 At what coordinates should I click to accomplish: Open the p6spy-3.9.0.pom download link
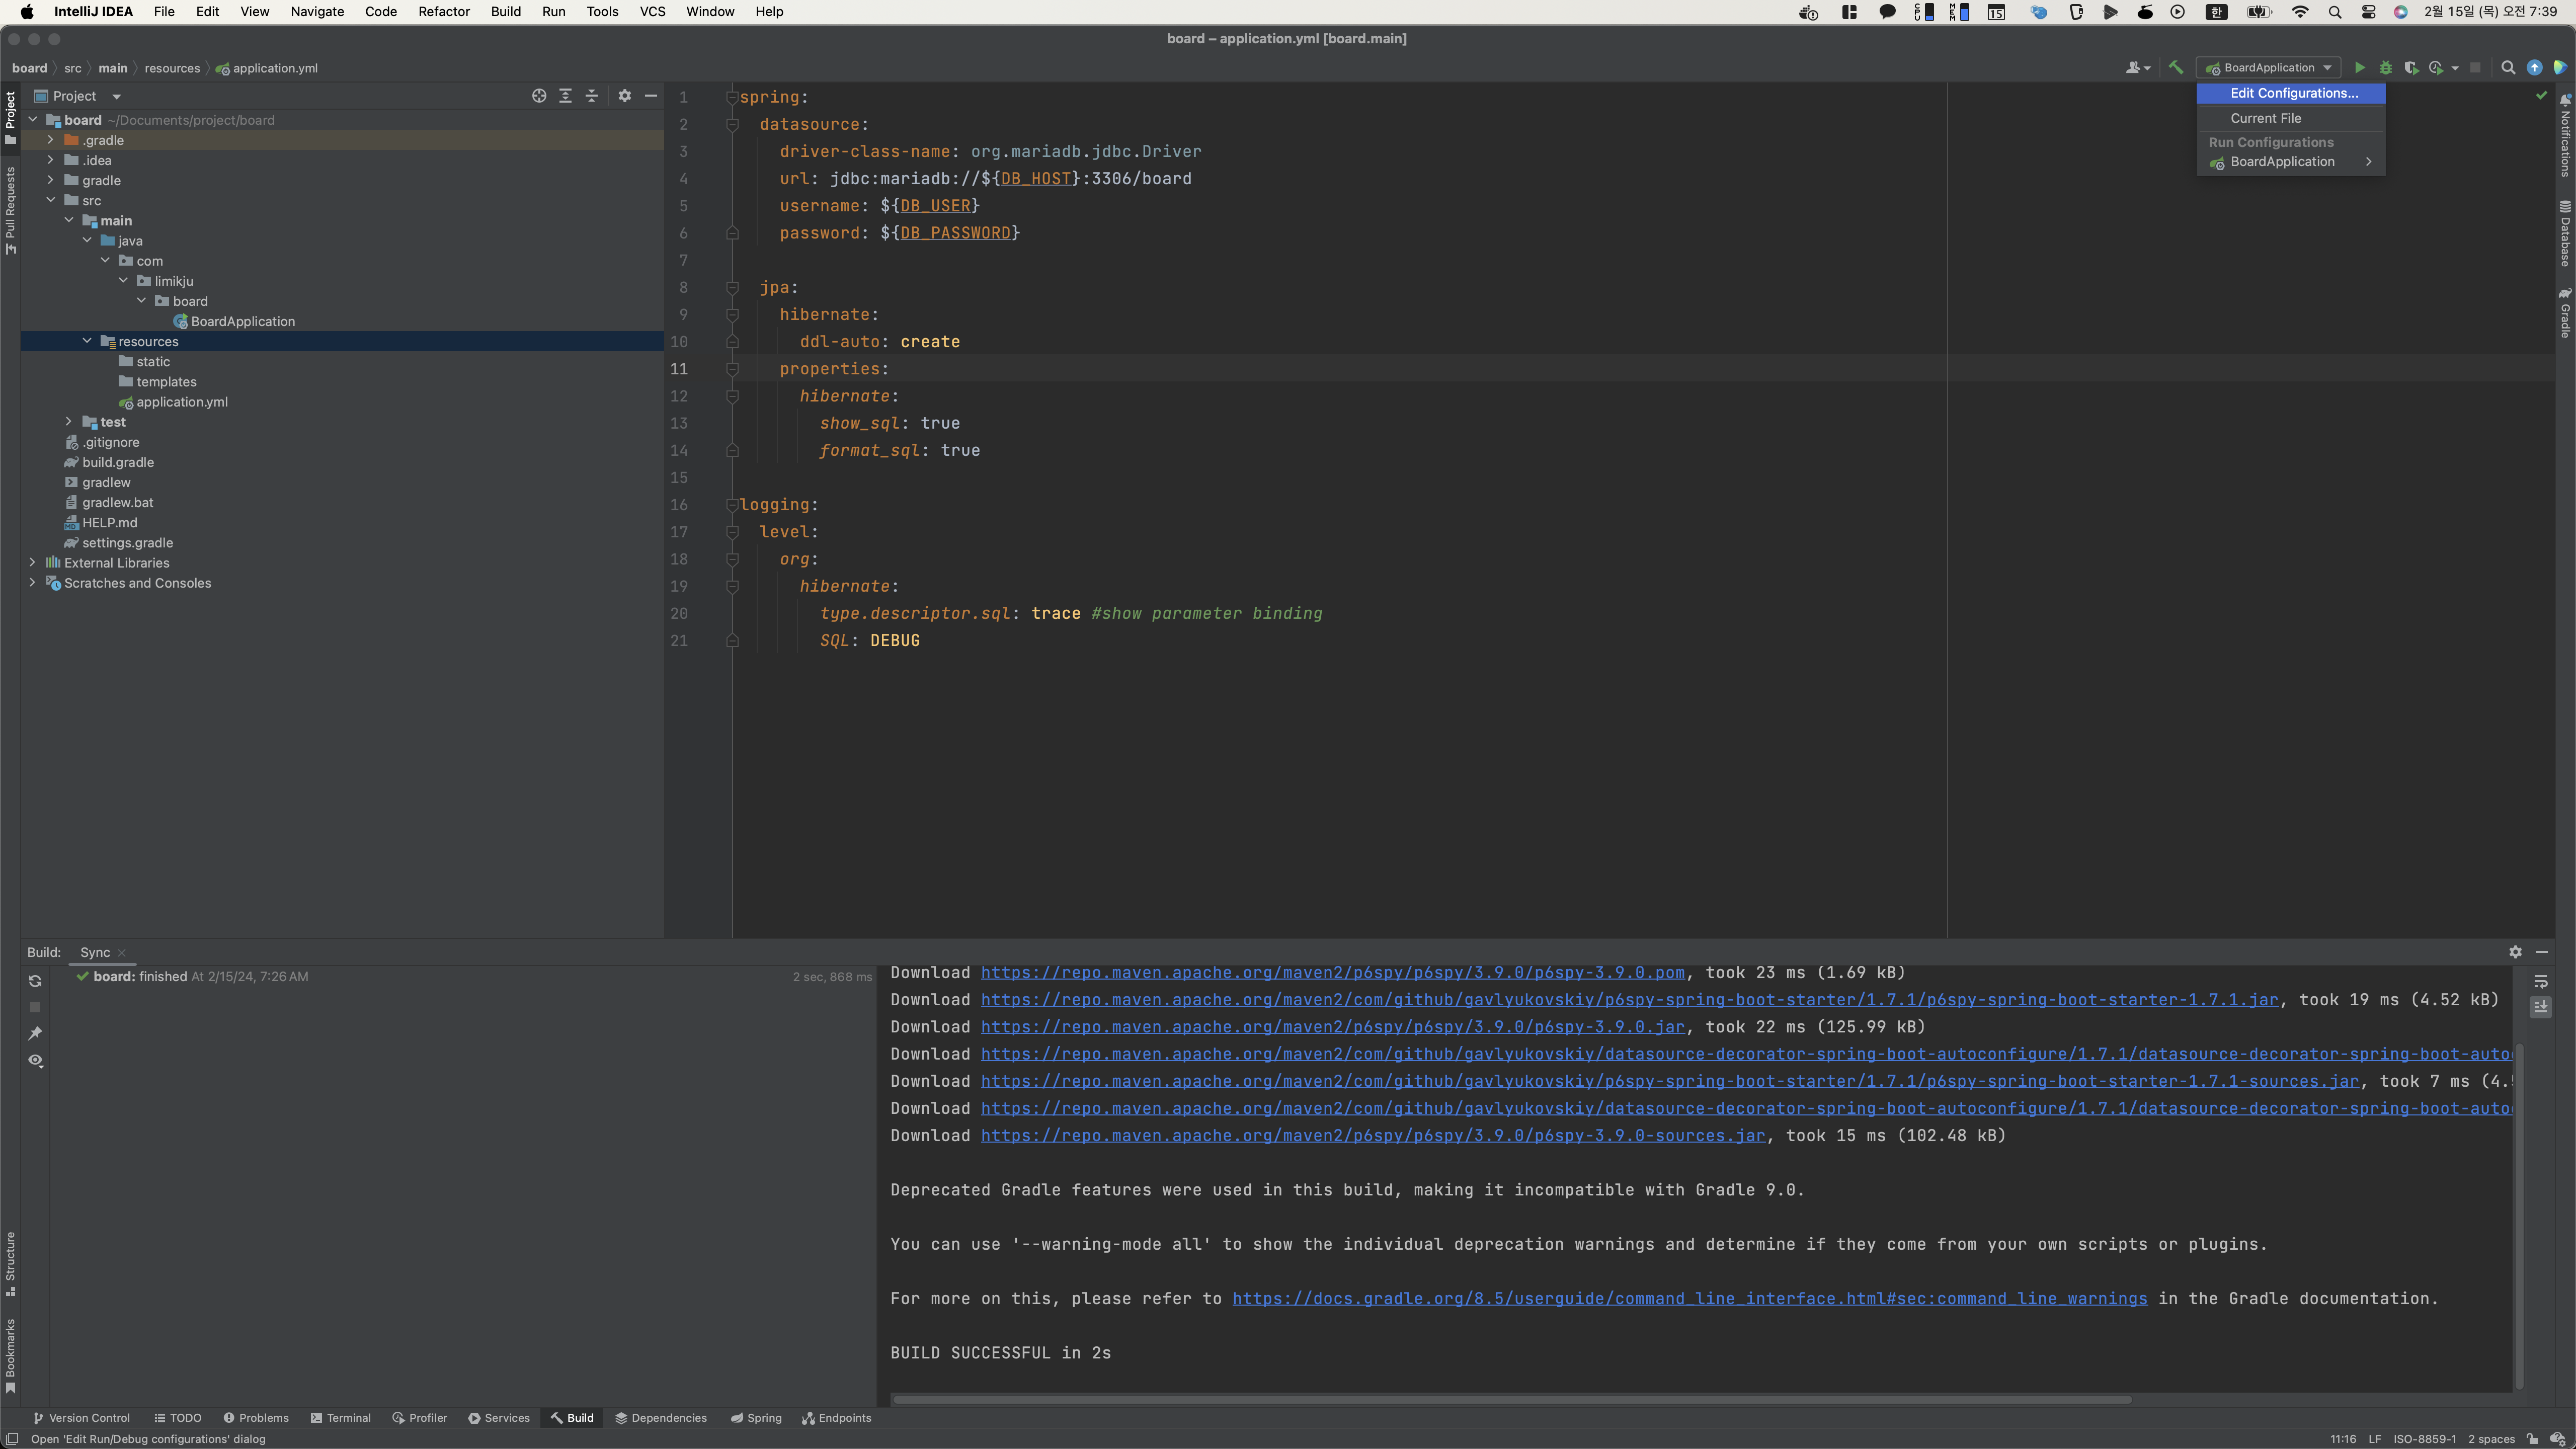[1332, 973]
